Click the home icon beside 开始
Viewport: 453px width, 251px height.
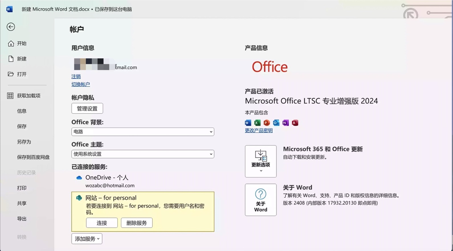tap(11, 43)
